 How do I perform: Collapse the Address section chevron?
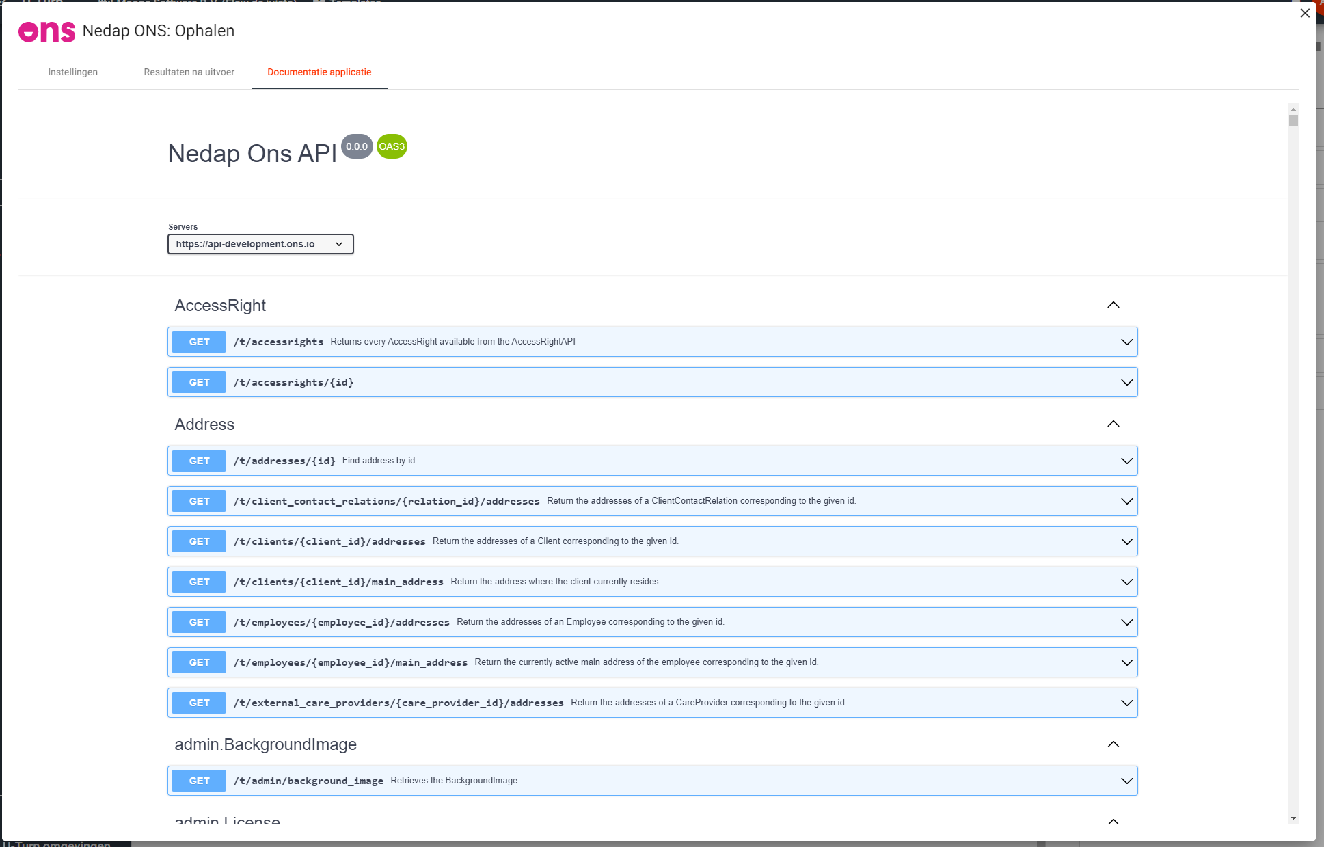(x=1113, y=424)
